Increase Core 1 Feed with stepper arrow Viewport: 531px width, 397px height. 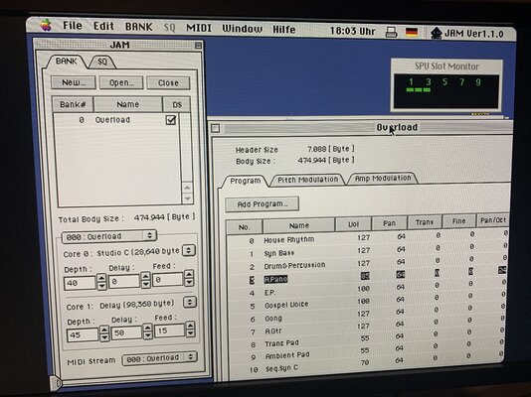click(190, 326)
